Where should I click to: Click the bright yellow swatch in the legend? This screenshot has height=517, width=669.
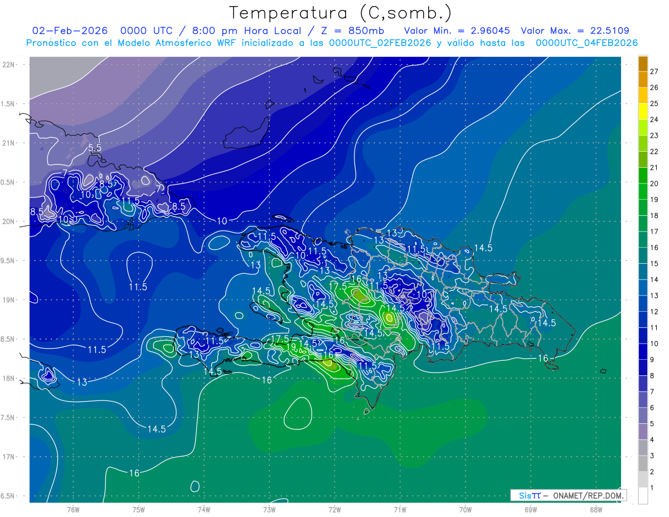tap(643, 112)
